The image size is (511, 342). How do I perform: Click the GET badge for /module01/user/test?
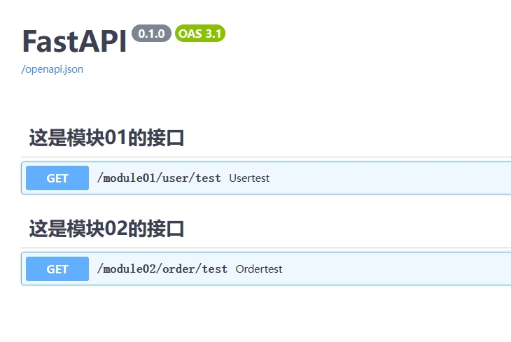pos(57,178)
